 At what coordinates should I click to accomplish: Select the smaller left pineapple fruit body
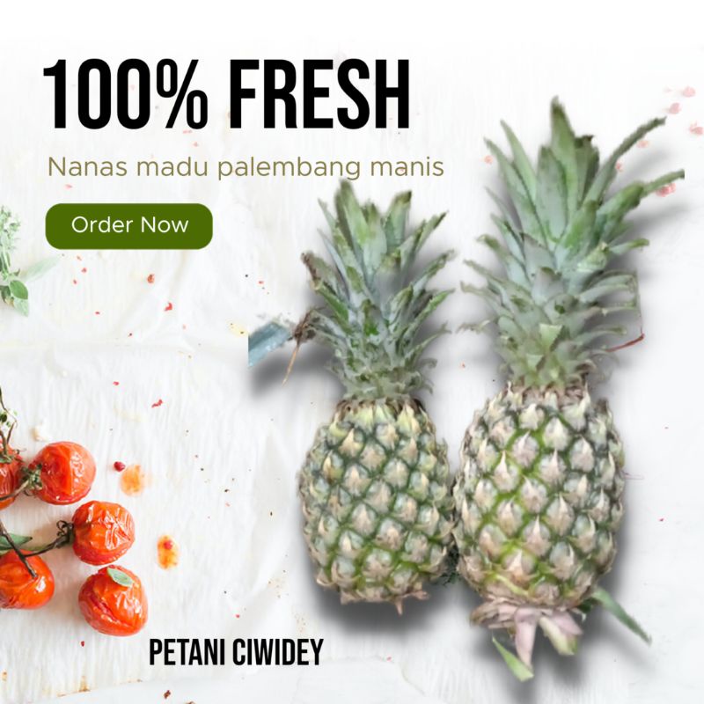click(x=377, y=501)
